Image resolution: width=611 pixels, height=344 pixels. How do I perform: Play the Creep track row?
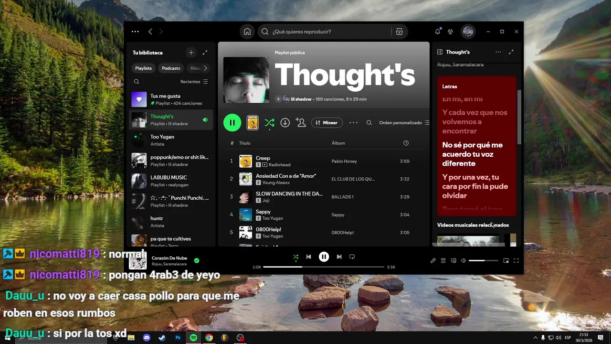[x=324, y=161]
